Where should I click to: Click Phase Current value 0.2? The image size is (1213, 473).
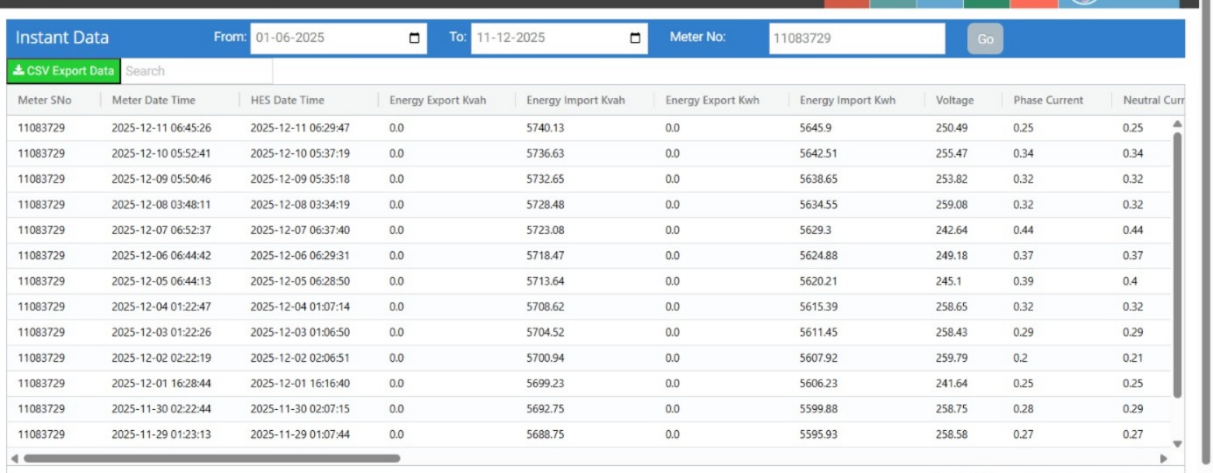pyautogui.click(x=1021, y=357)
